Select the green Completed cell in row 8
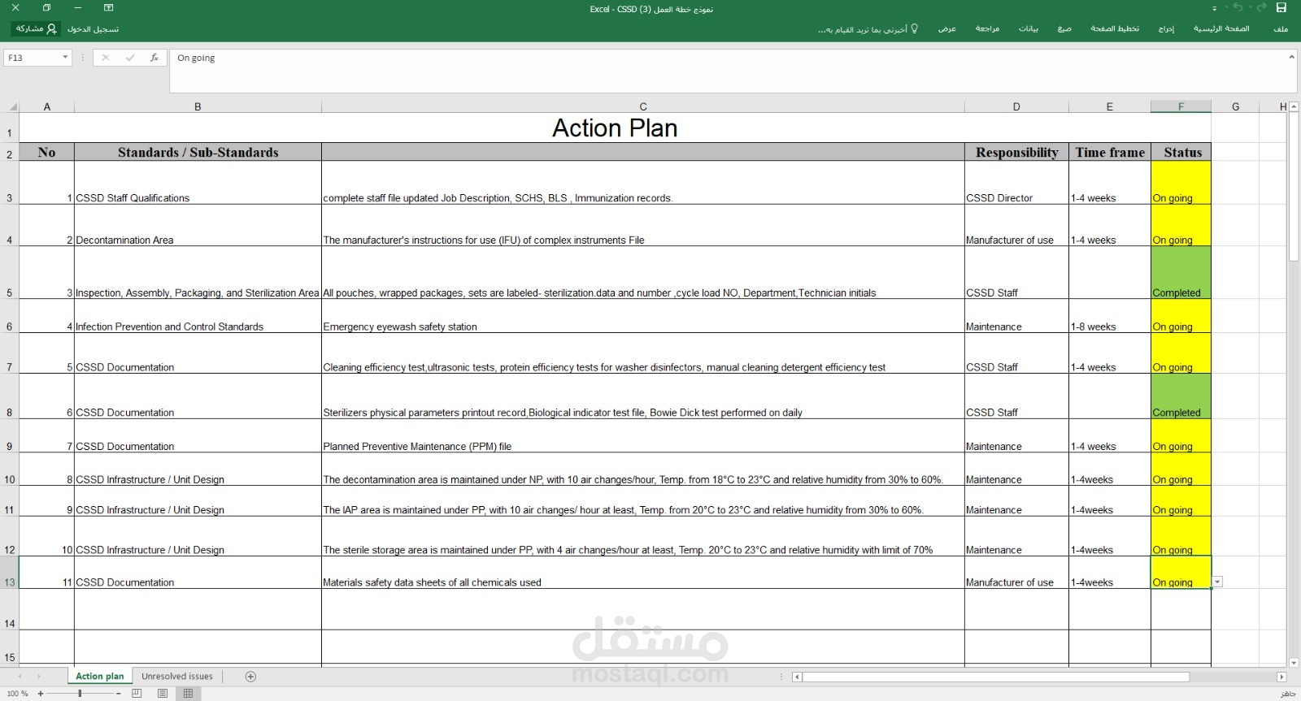Image resolution: width=1301 pixels, height=701 pixels. (1181, 396)
